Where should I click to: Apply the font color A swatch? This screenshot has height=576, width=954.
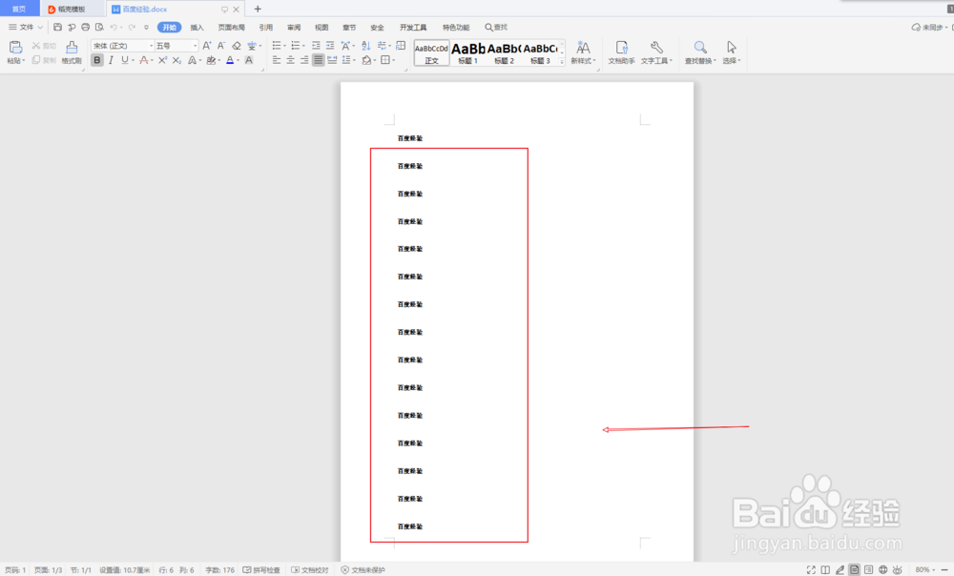(230, 60)
